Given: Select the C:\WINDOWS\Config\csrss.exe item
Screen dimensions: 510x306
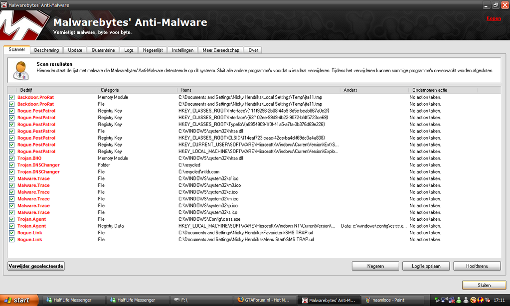Looking at the screenshot, I should (x=209, y=219).
